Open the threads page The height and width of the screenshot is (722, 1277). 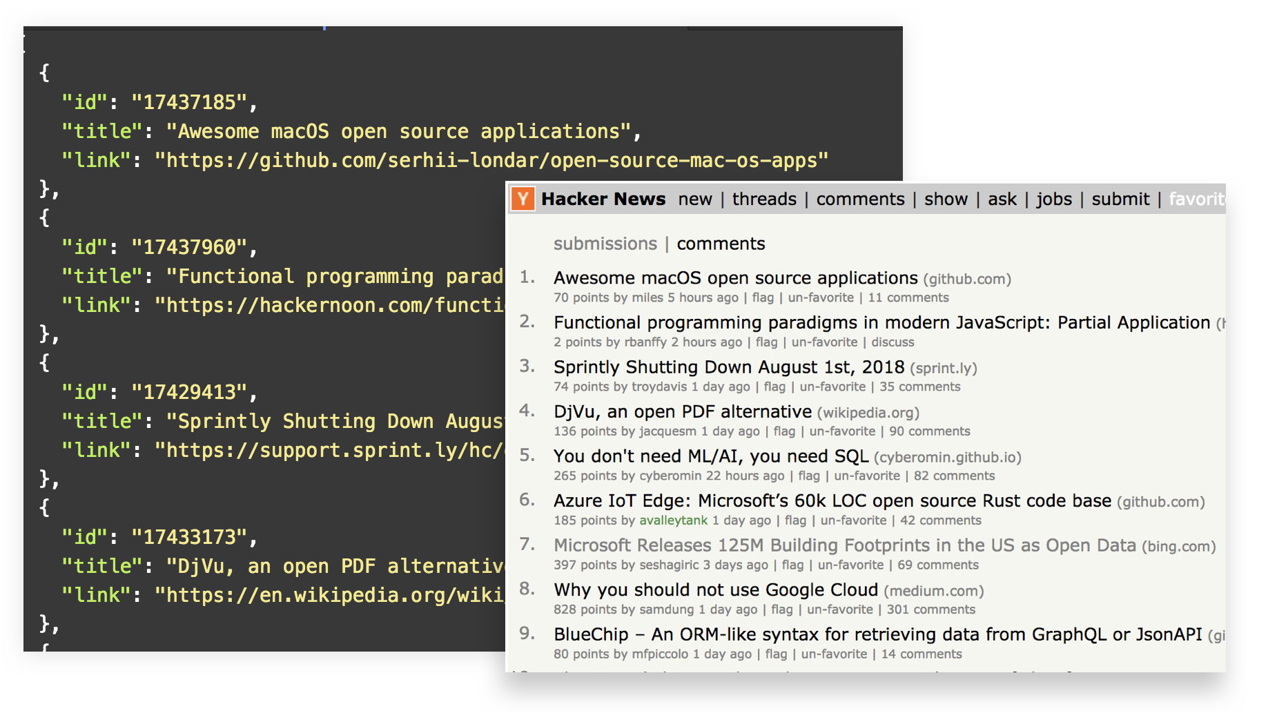764,199
